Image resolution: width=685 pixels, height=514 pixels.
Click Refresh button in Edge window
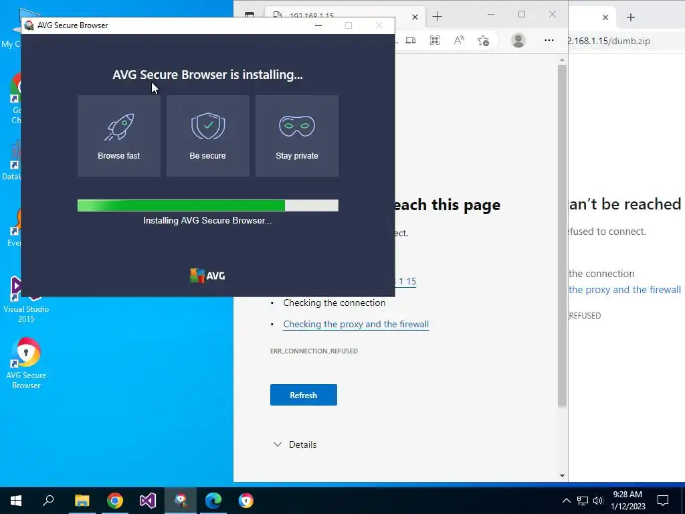(304, 395)
